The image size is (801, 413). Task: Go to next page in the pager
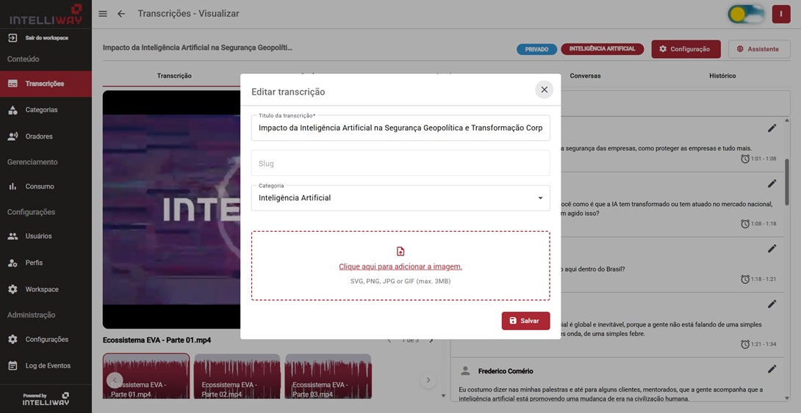[431, 340]
